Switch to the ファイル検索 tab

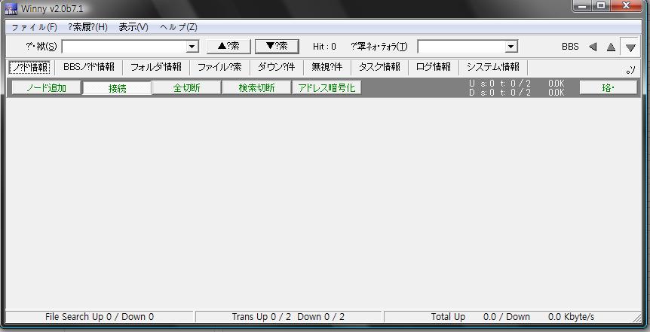[x=219, y=67]
